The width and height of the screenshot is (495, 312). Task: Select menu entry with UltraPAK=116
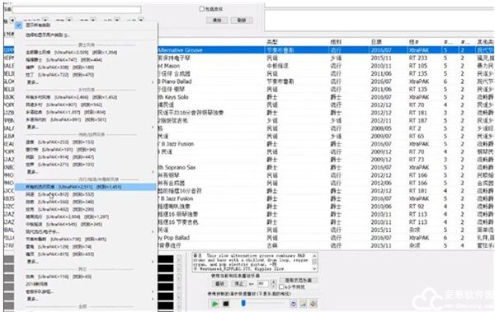click(86, 277)
